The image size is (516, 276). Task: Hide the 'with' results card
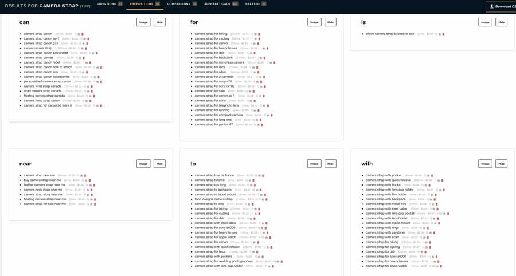click(502, 164)
